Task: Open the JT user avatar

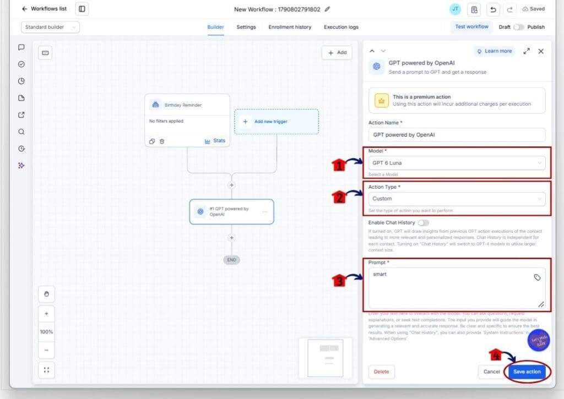Action: 455,9
